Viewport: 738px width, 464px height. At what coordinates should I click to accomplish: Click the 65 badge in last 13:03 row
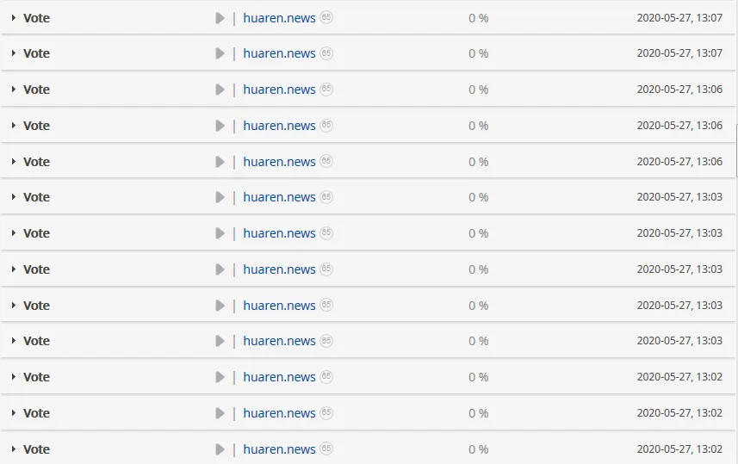pos(326,341)
